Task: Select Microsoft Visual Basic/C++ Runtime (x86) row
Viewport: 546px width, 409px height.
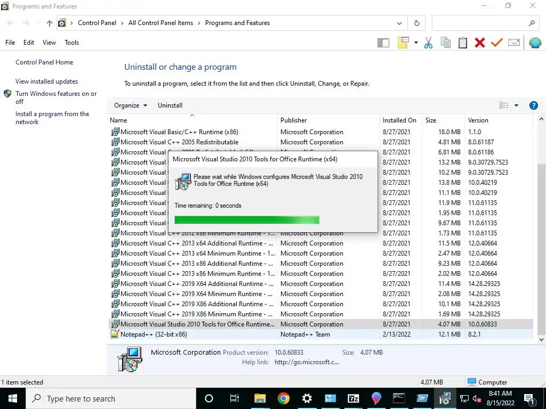Action: click(320, 132)
